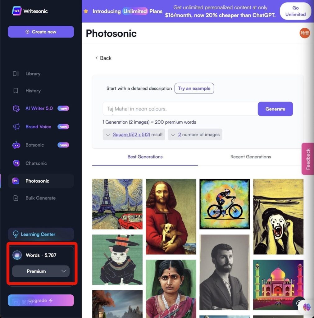Click the Try an example button
Viewport: 314px width, 318px height.
click(x=194, y=89)
